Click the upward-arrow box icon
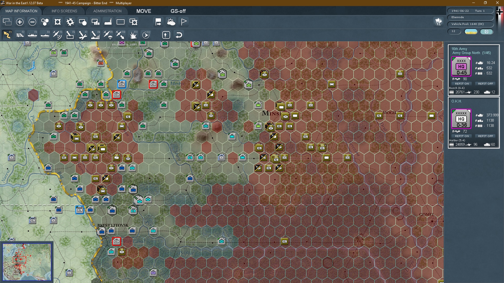The image size is (504, 283). click(x=166, y=35)
